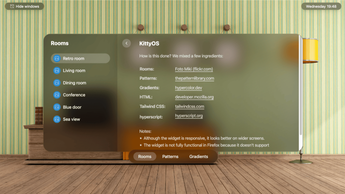Click the Sea view image icon
345x194 pixels.
pos(57,119)
